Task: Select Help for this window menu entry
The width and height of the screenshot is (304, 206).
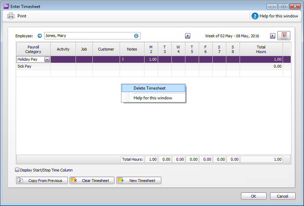Action: point(153,98)
